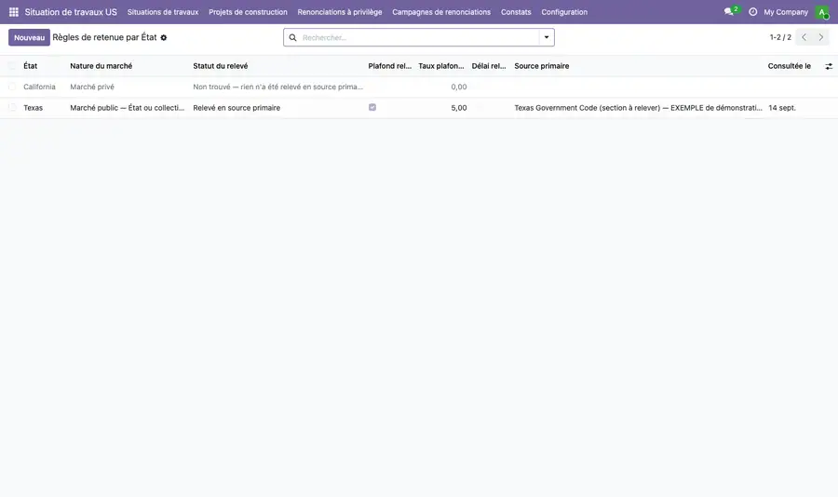Expand the search options dropdown arrow
838x497 pixels.
(x=547, y=37)
